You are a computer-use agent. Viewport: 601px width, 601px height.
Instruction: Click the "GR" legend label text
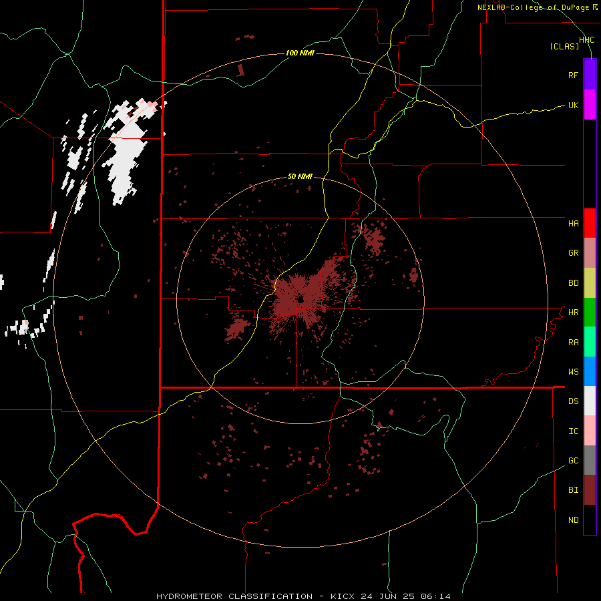point(573,253)
